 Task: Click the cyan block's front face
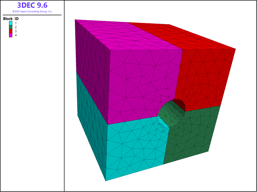pyautogui.click(x=136, y=147)
